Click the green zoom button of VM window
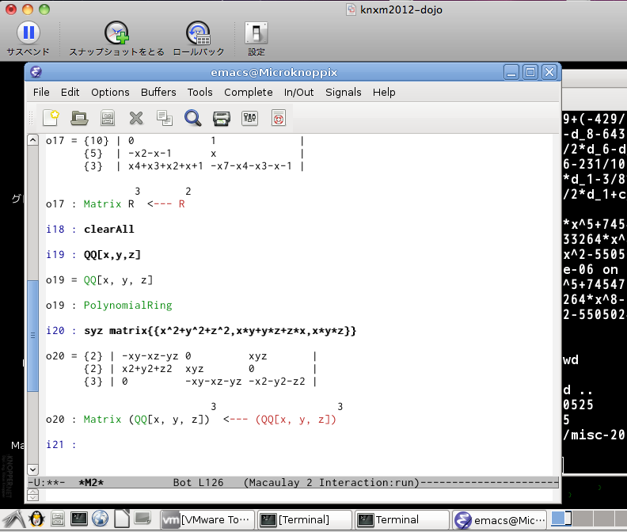 click(44, 9)
